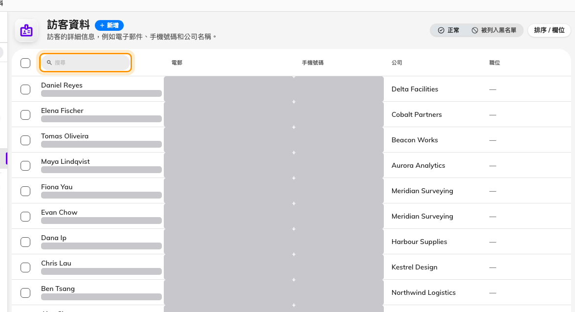Image resolution: width=575 pixels, height=312 pixels.
Task: Open visitor Fiona Yau
Action: pos(57,187)
